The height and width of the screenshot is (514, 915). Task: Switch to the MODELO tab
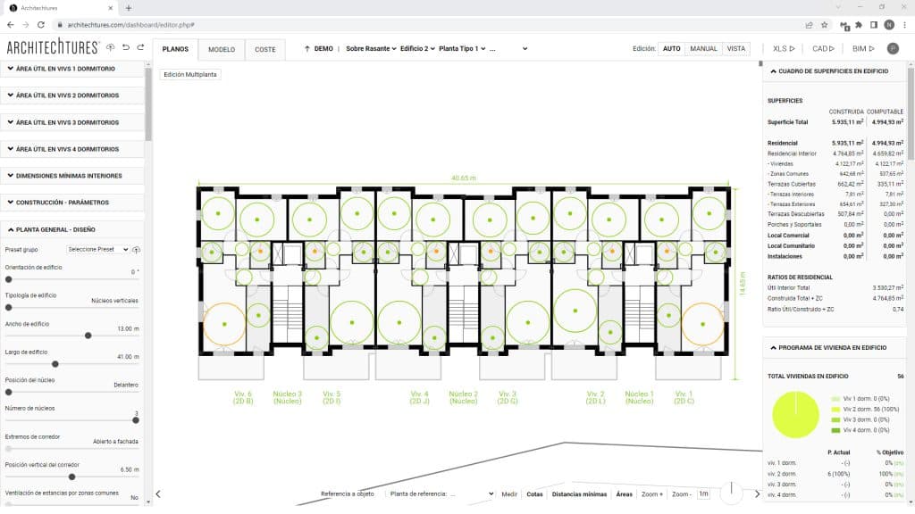221,50
